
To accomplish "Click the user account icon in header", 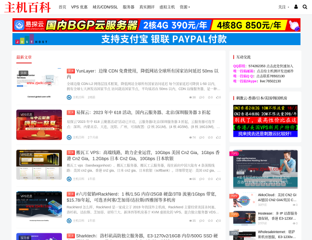I will point(296,7).
